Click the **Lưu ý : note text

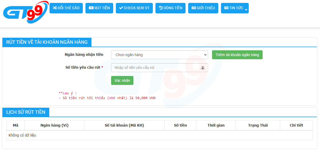click(68, 93)
